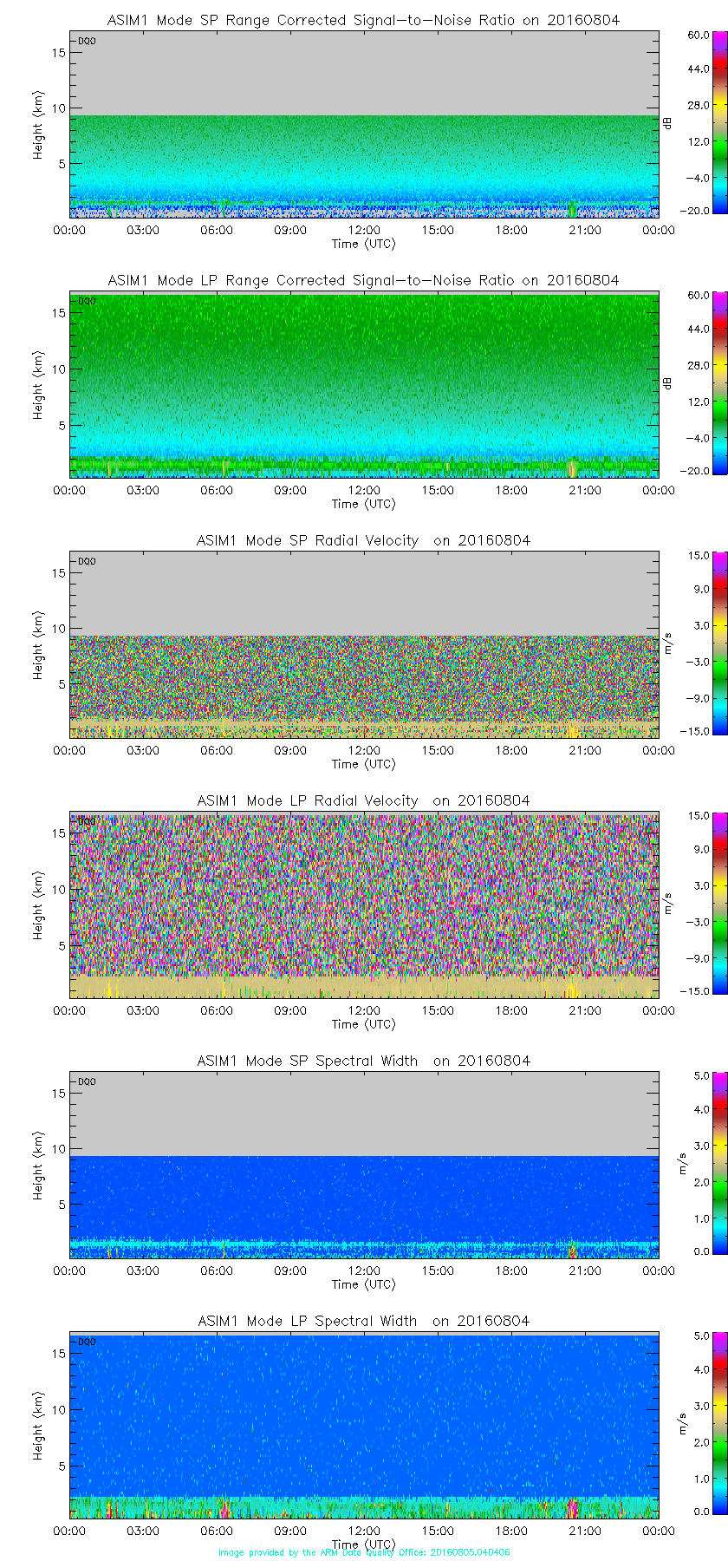Image resolution: width=728 pixels, height=1561 pixels.
Task: Click the Height (km) axis label of the LP SNR plot
Action: click(x=38, y=385)
